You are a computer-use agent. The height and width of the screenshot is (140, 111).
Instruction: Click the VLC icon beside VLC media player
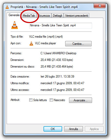coord(31,44)
